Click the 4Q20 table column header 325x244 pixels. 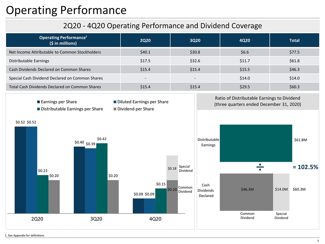[245, 40]
